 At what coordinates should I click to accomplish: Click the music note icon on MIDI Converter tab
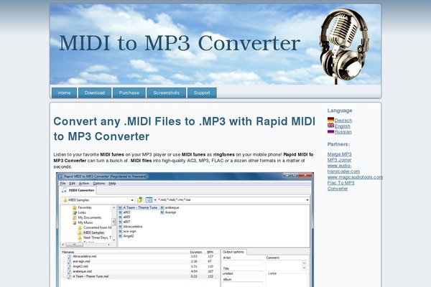tap(65, 190)
